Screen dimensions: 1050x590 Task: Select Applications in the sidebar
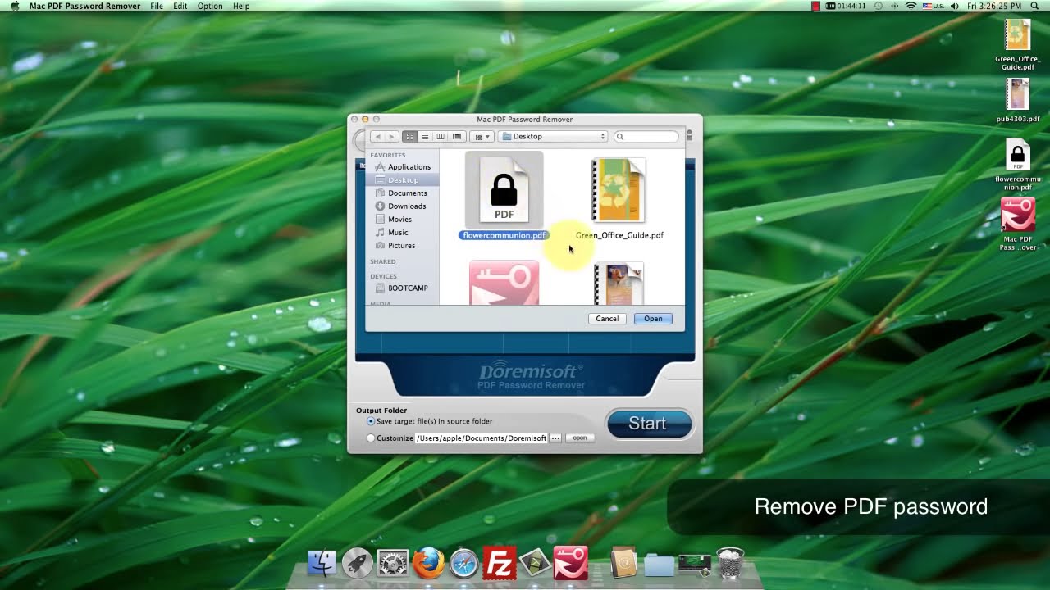402,167
